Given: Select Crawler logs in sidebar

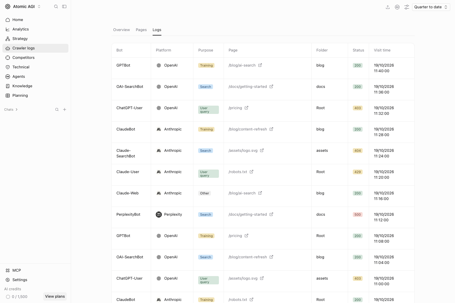Looking at the screenshot, I should [35, 48].
